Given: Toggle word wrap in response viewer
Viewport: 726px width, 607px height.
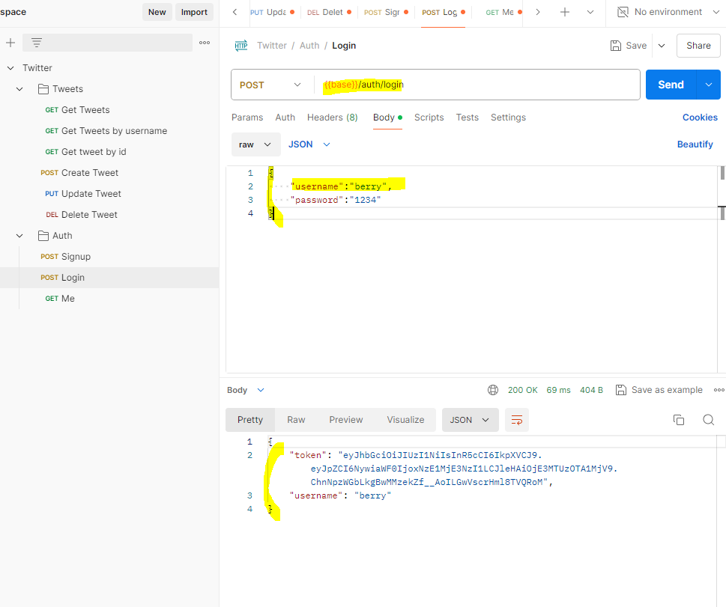Looking at the screenshot, I should pos(517,420).
